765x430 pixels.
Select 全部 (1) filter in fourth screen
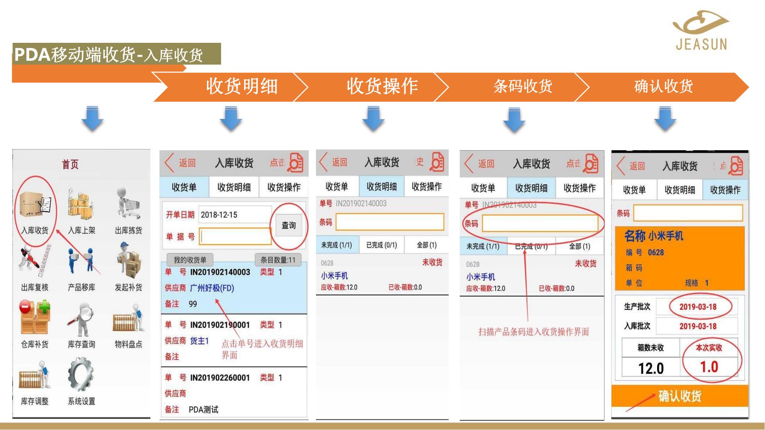click(x=579, y=247)
